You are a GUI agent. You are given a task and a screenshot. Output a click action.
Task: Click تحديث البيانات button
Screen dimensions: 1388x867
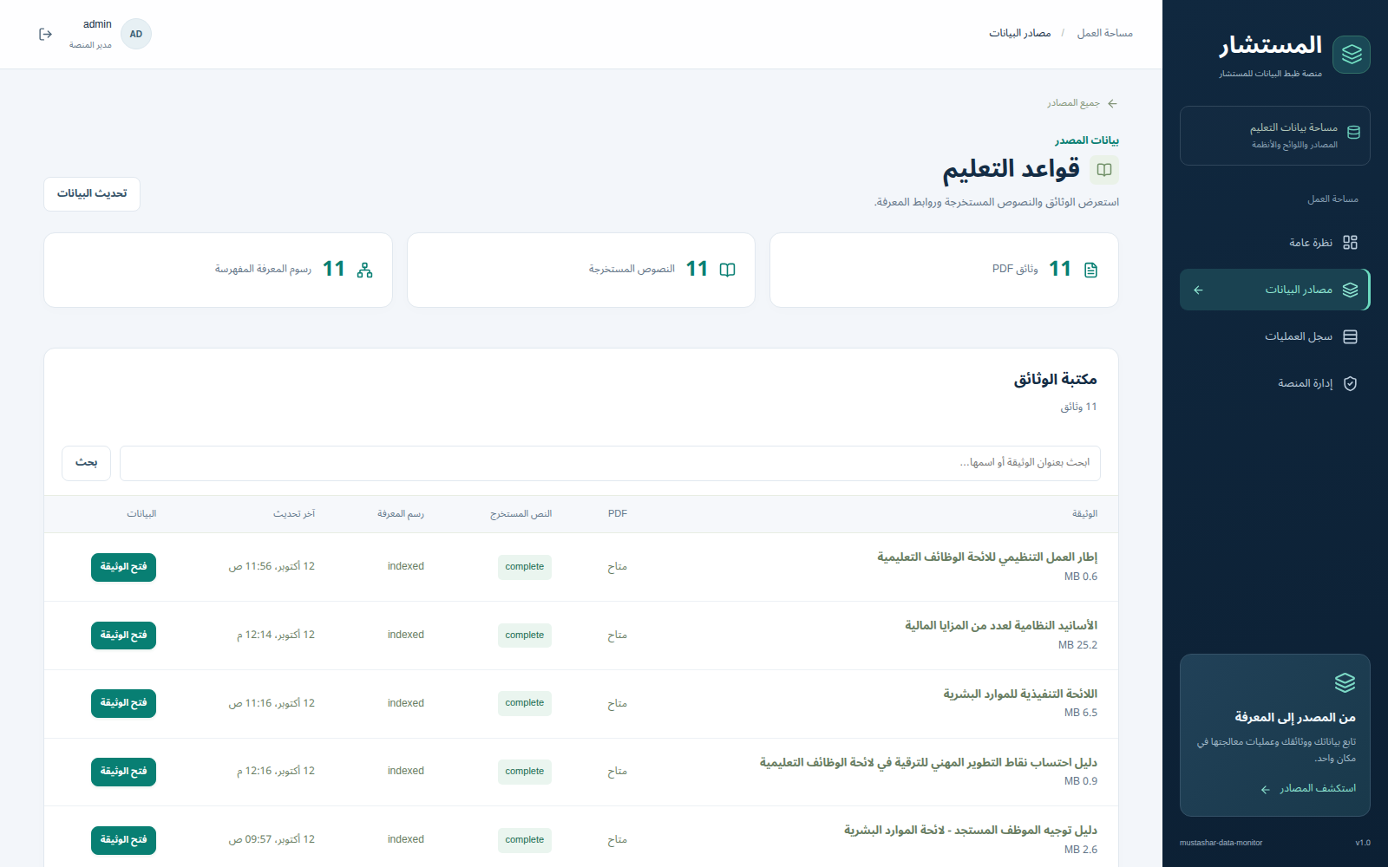(x=92, y=194)
